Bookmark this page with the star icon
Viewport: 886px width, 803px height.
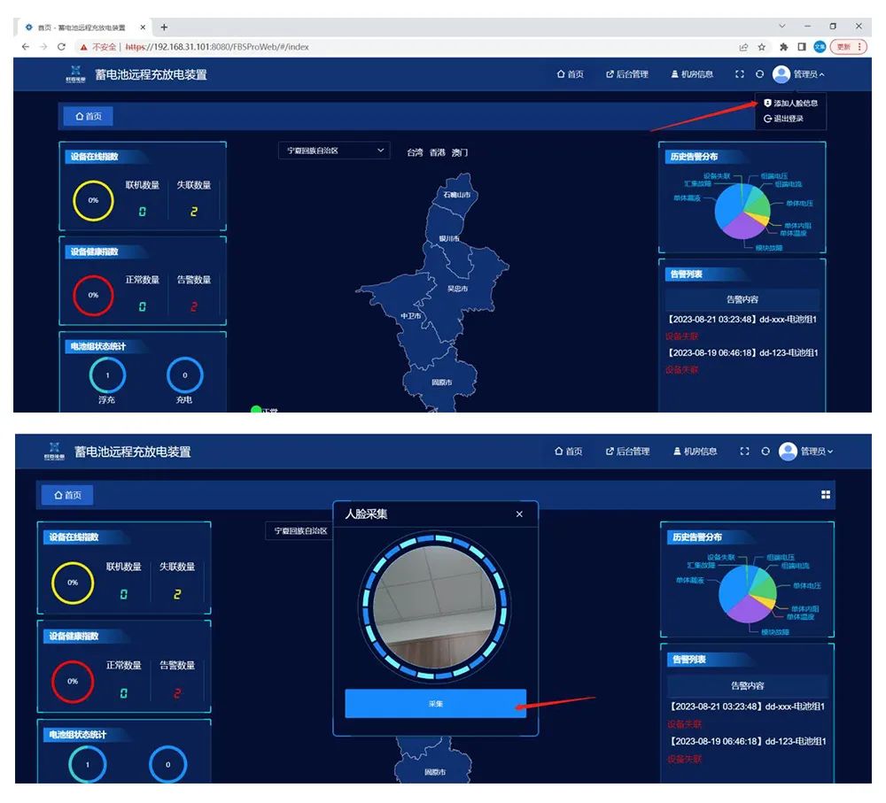(762, 46)
